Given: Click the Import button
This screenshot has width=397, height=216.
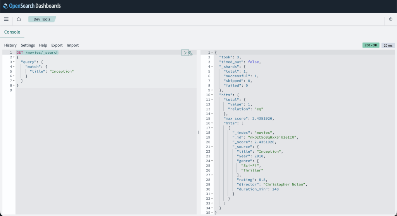Looking at the screenshot, I should tap(72, 45).
